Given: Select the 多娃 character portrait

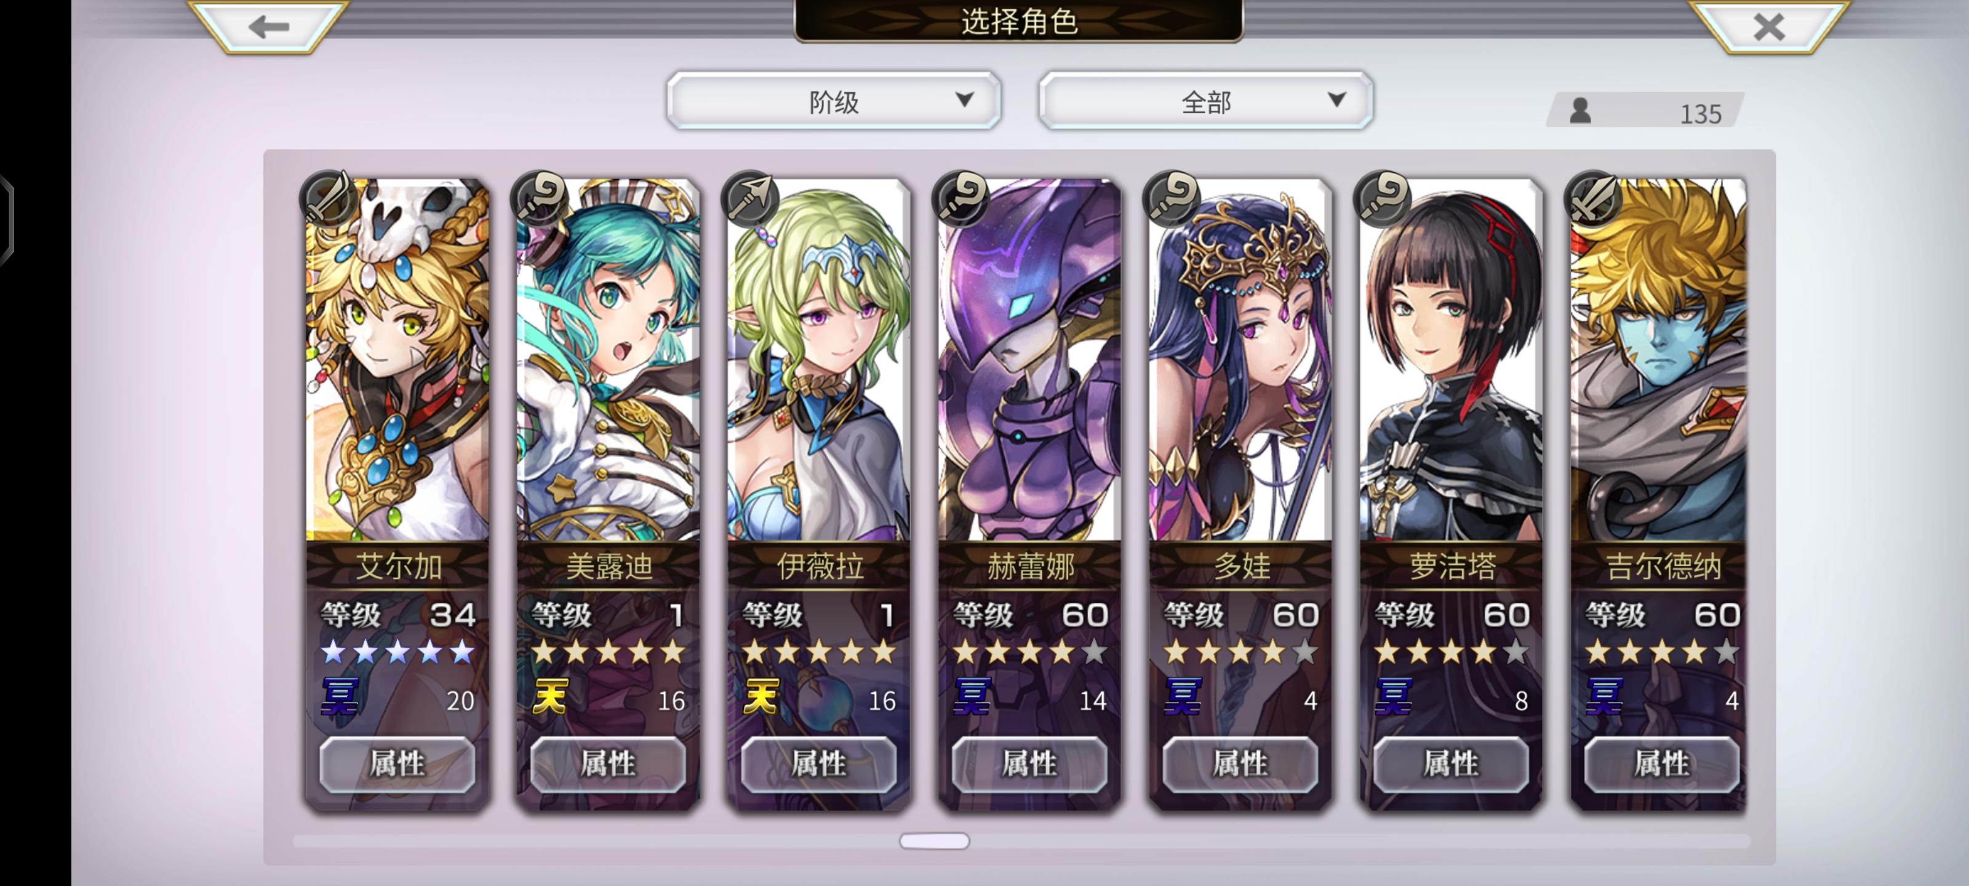Looking at the screenshot, I should 1240,360.
